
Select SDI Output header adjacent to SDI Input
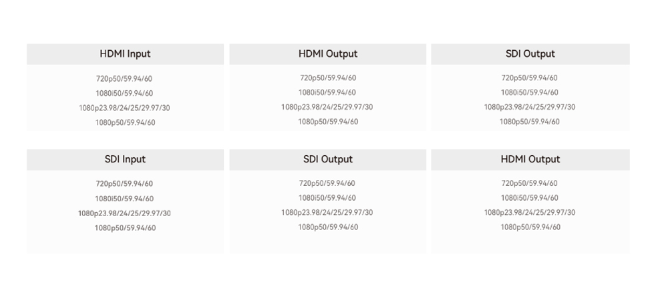click(x=327, y=160)
